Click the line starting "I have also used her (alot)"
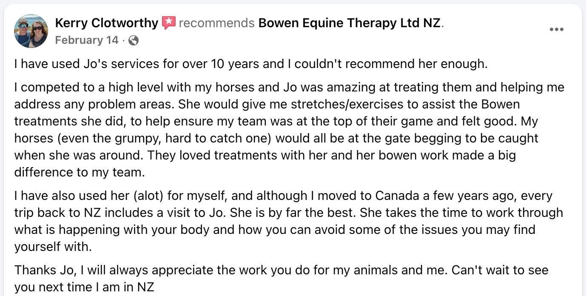 [283, 196]
